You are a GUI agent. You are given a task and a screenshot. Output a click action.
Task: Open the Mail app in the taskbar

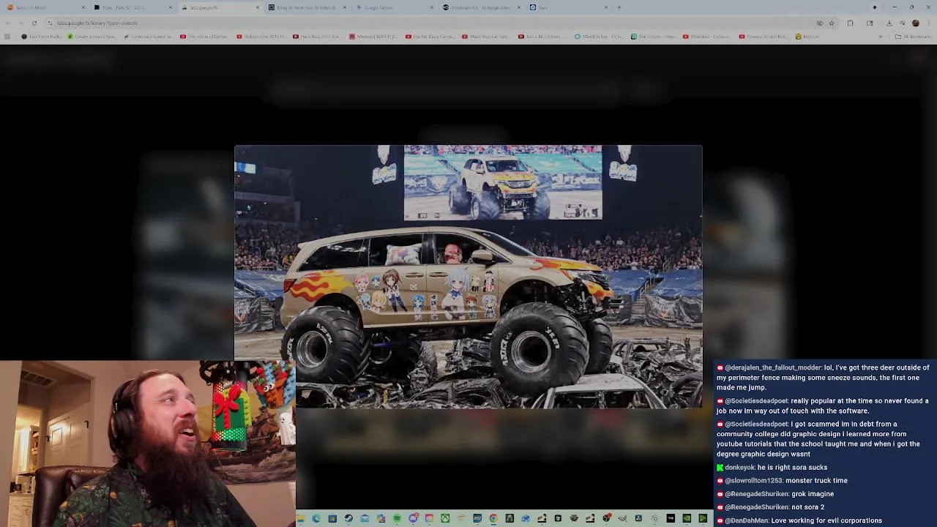(x=365, y=518)
